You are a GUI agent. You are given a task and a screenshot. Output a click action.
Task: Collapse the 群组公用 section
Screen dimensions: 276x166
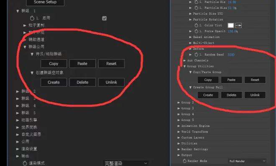coord(25,47)
